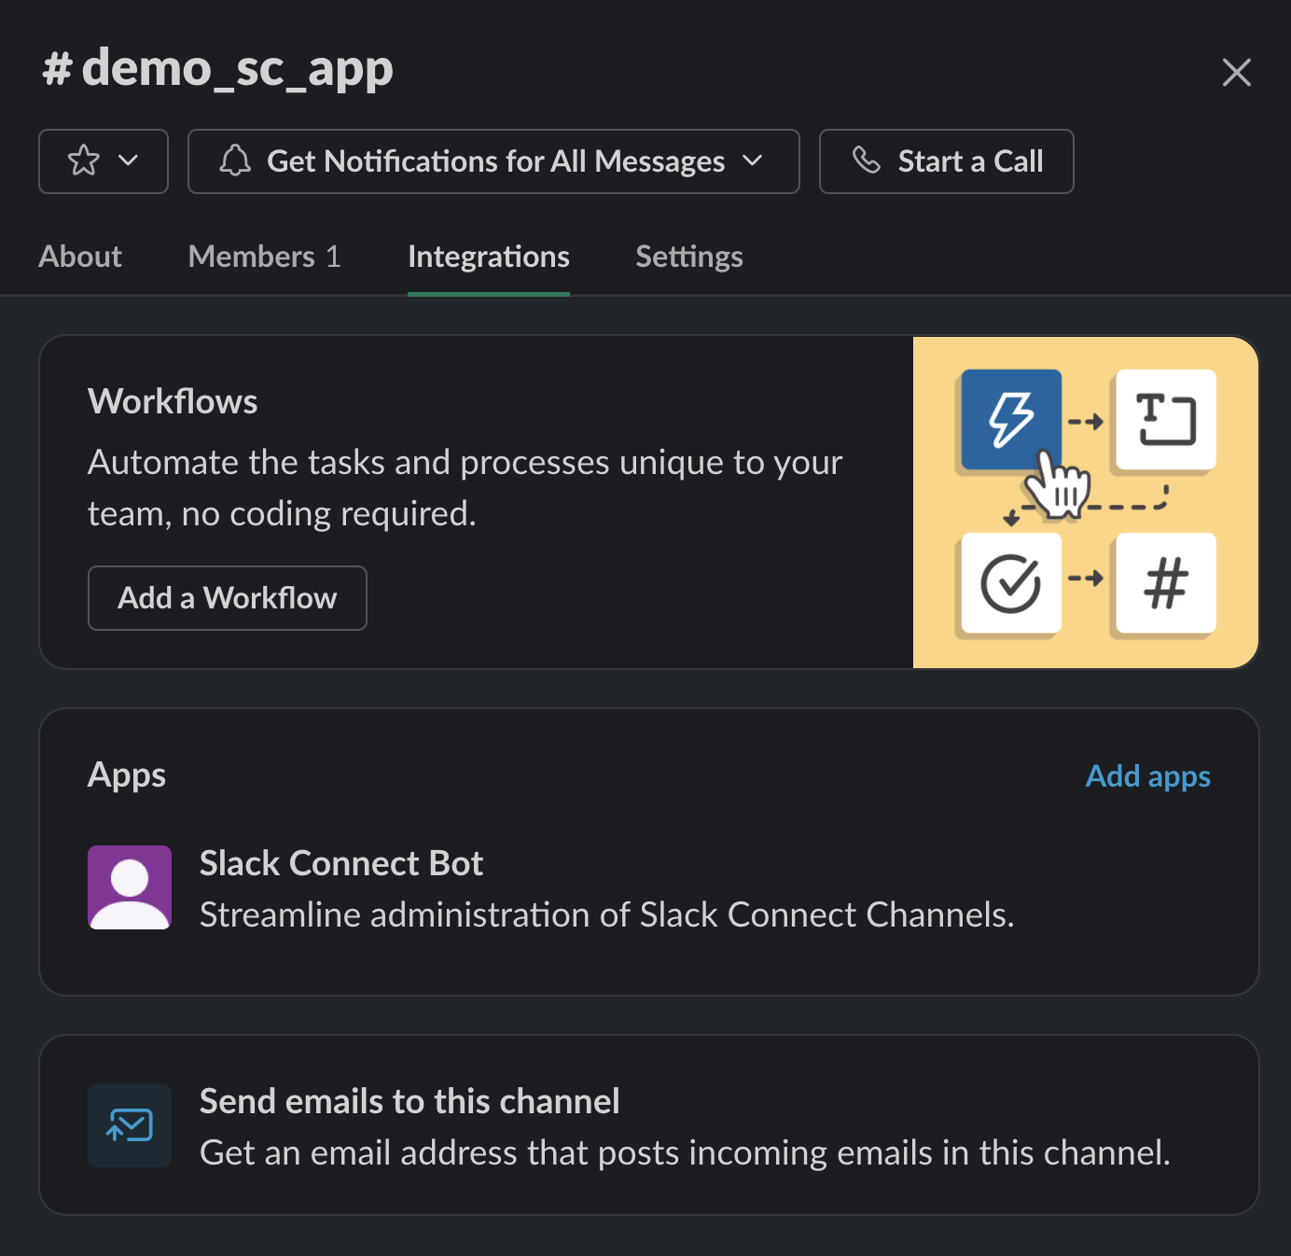Click the Apps section heading

click(x=127, y=775)
